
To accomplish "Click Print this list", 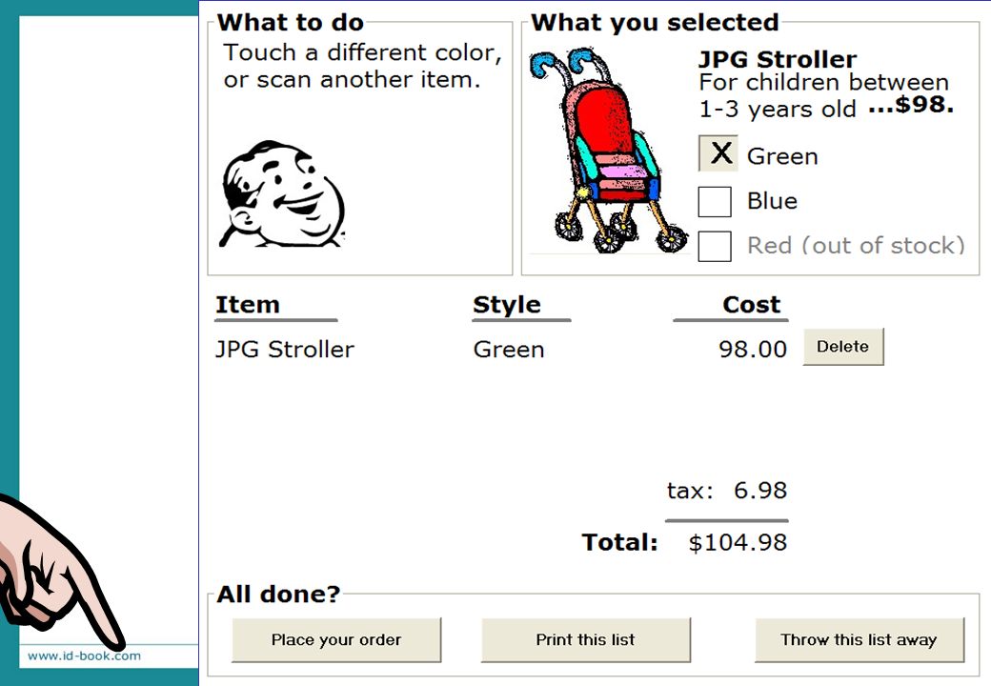I will (x=585, y=640).
